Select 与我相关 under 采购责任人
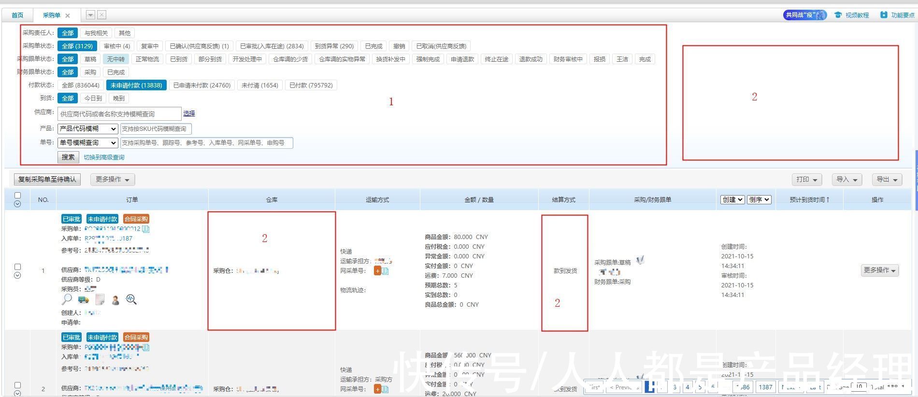The height and width of the screenshot is (397, 918). (96, 33)
